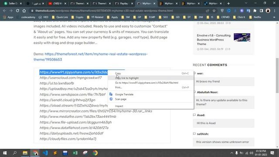Viewport: 279px width, 157px height.
Task: Open tab search chevron in title bar
Action: (246, 3)
